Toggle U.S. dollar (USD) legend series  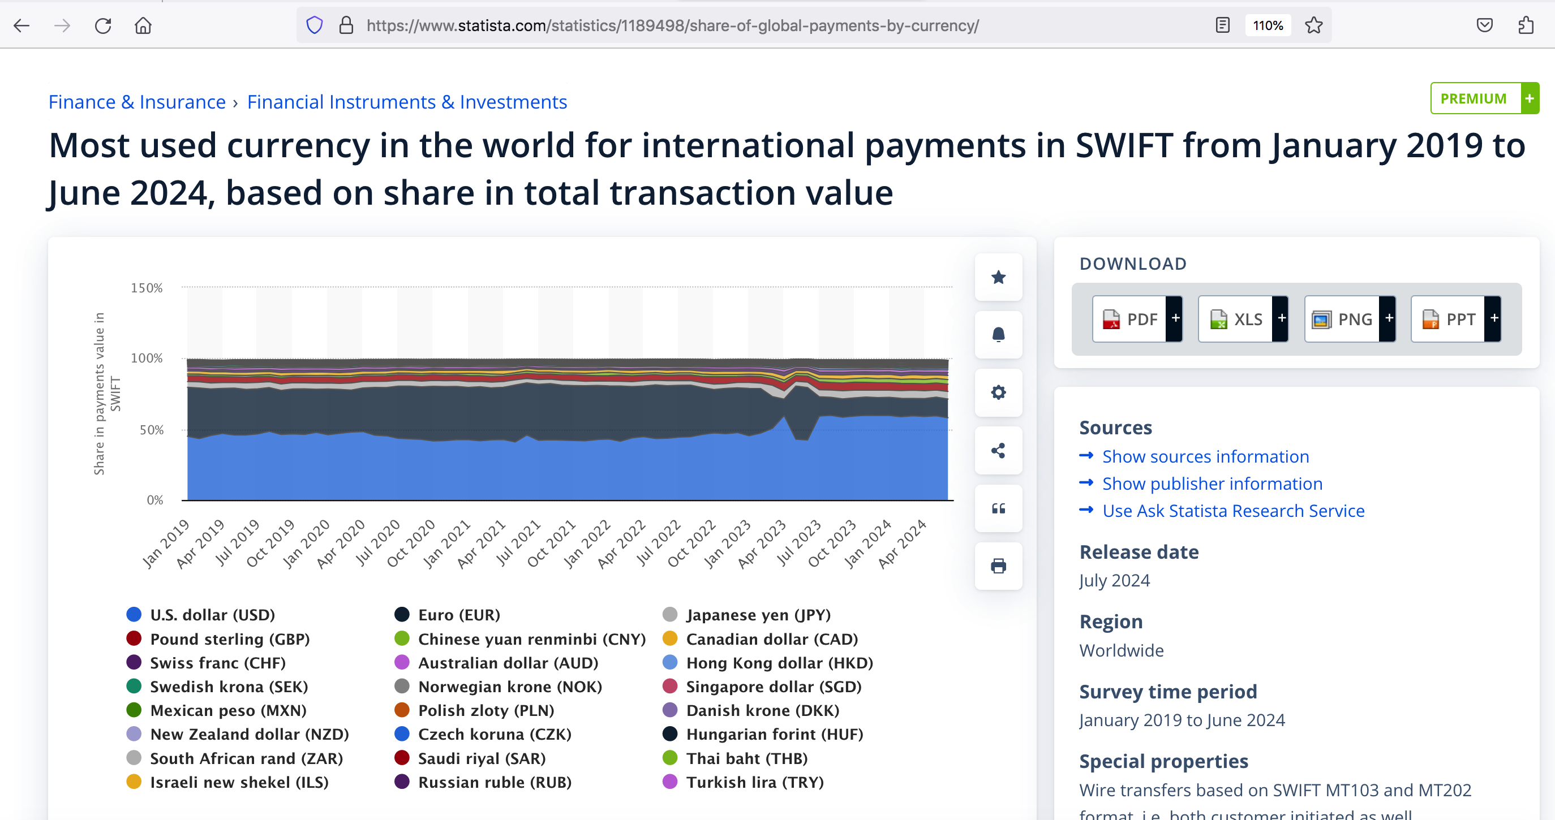(x=201, y=615)
